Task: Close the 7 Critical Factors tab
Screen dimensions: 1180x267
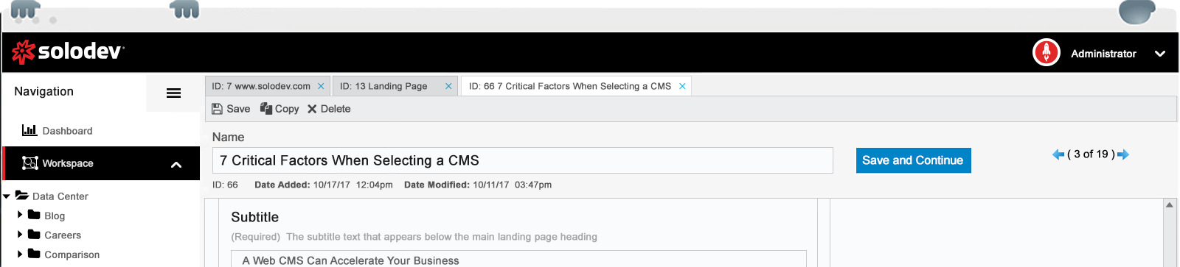Action: 682,86
